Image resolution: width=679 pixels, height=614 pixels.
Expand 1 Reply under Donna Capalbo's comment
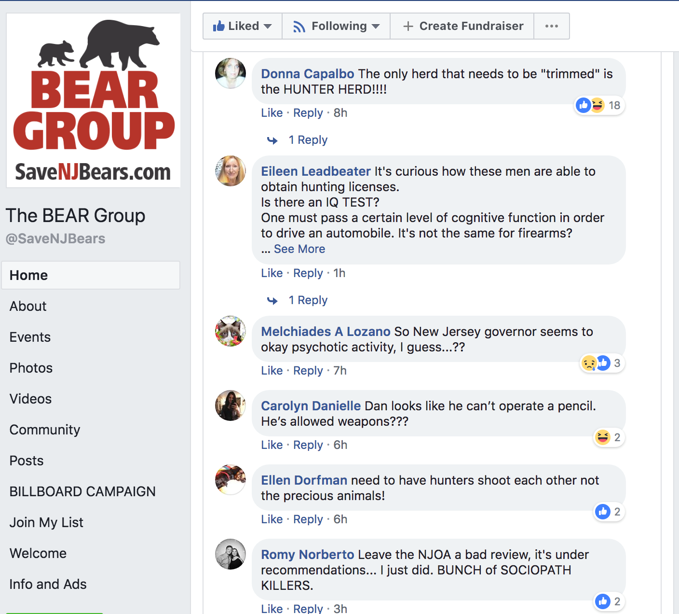point(308,140)
